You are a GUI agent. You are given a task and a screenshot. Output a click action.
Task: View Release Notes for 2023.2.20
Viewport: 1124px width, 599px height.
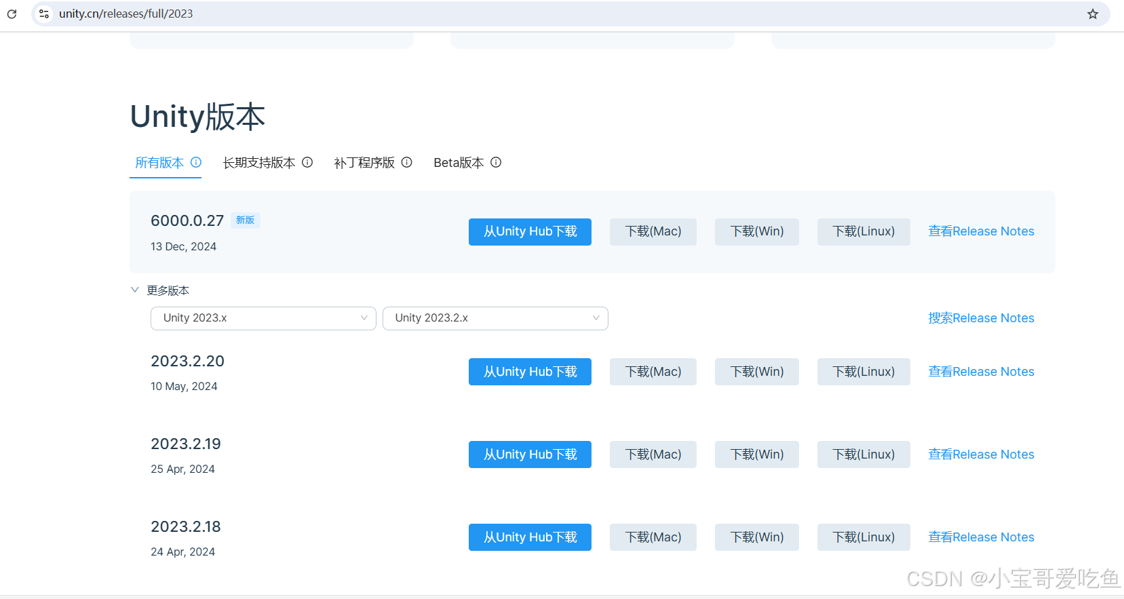pos(981,372)
